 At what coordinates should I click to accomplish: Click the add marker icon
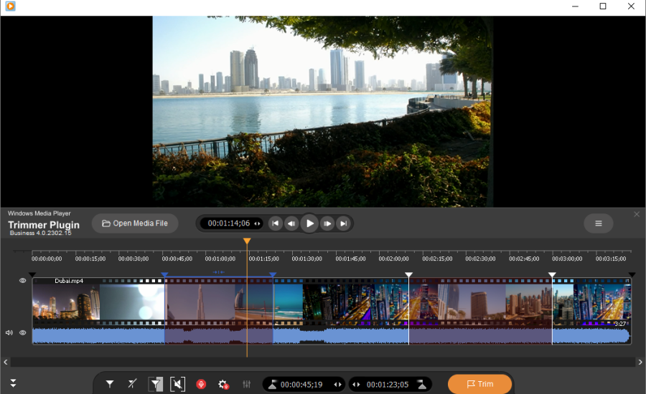coord(110,385)
